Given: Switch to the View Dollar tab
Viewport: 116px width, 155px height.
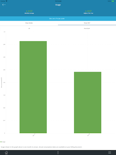Looking at the screenshot, I should (29, 23).
